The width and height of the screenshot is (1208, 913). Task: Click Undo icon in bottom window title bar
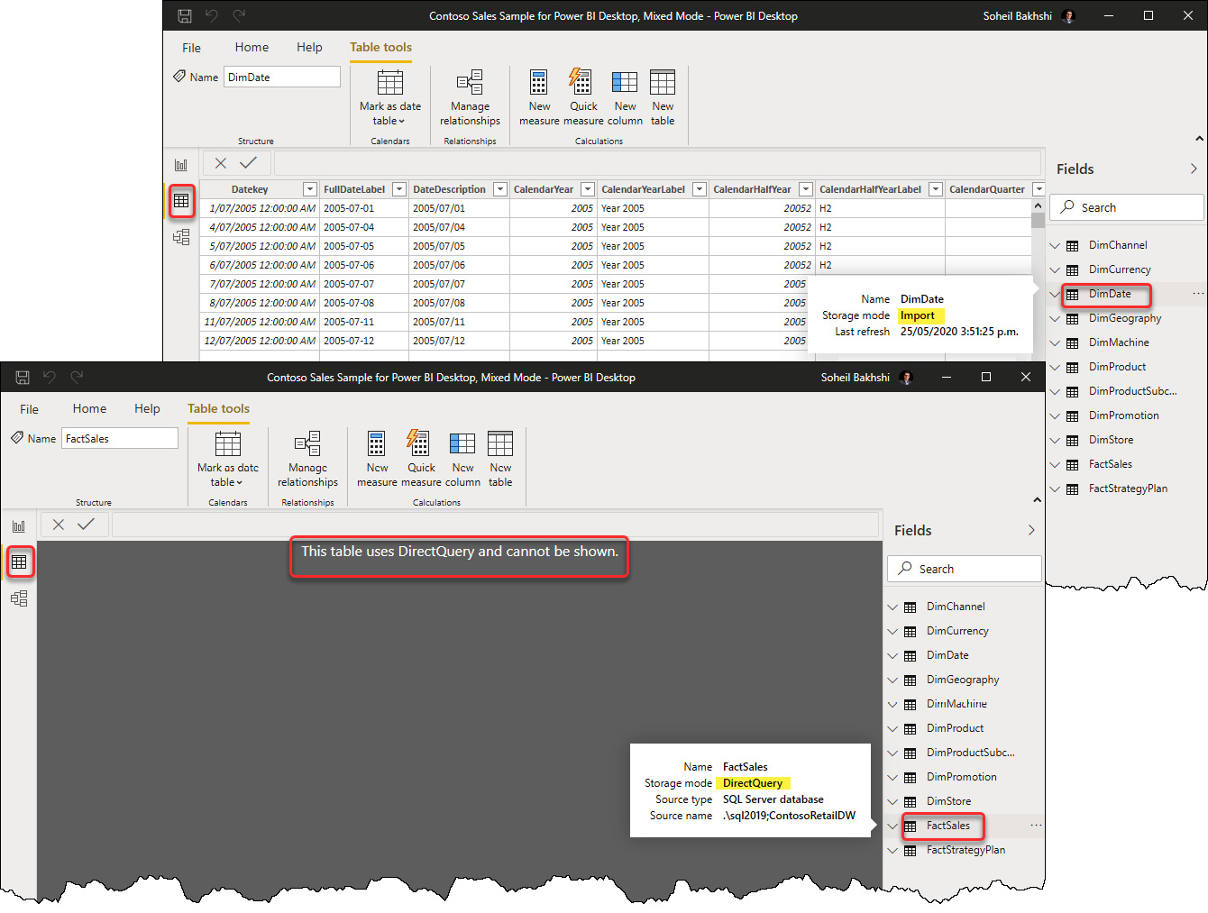click(50, 377)
